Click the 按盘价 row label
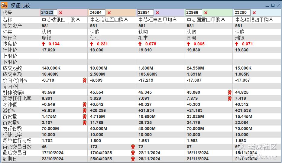 [x=10, y=44]
